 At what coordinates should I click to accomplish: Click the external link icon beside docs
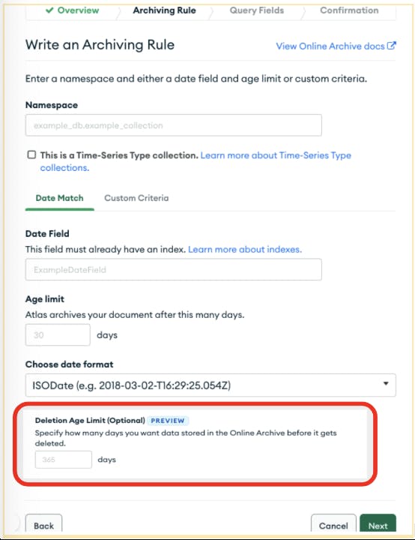392,46
